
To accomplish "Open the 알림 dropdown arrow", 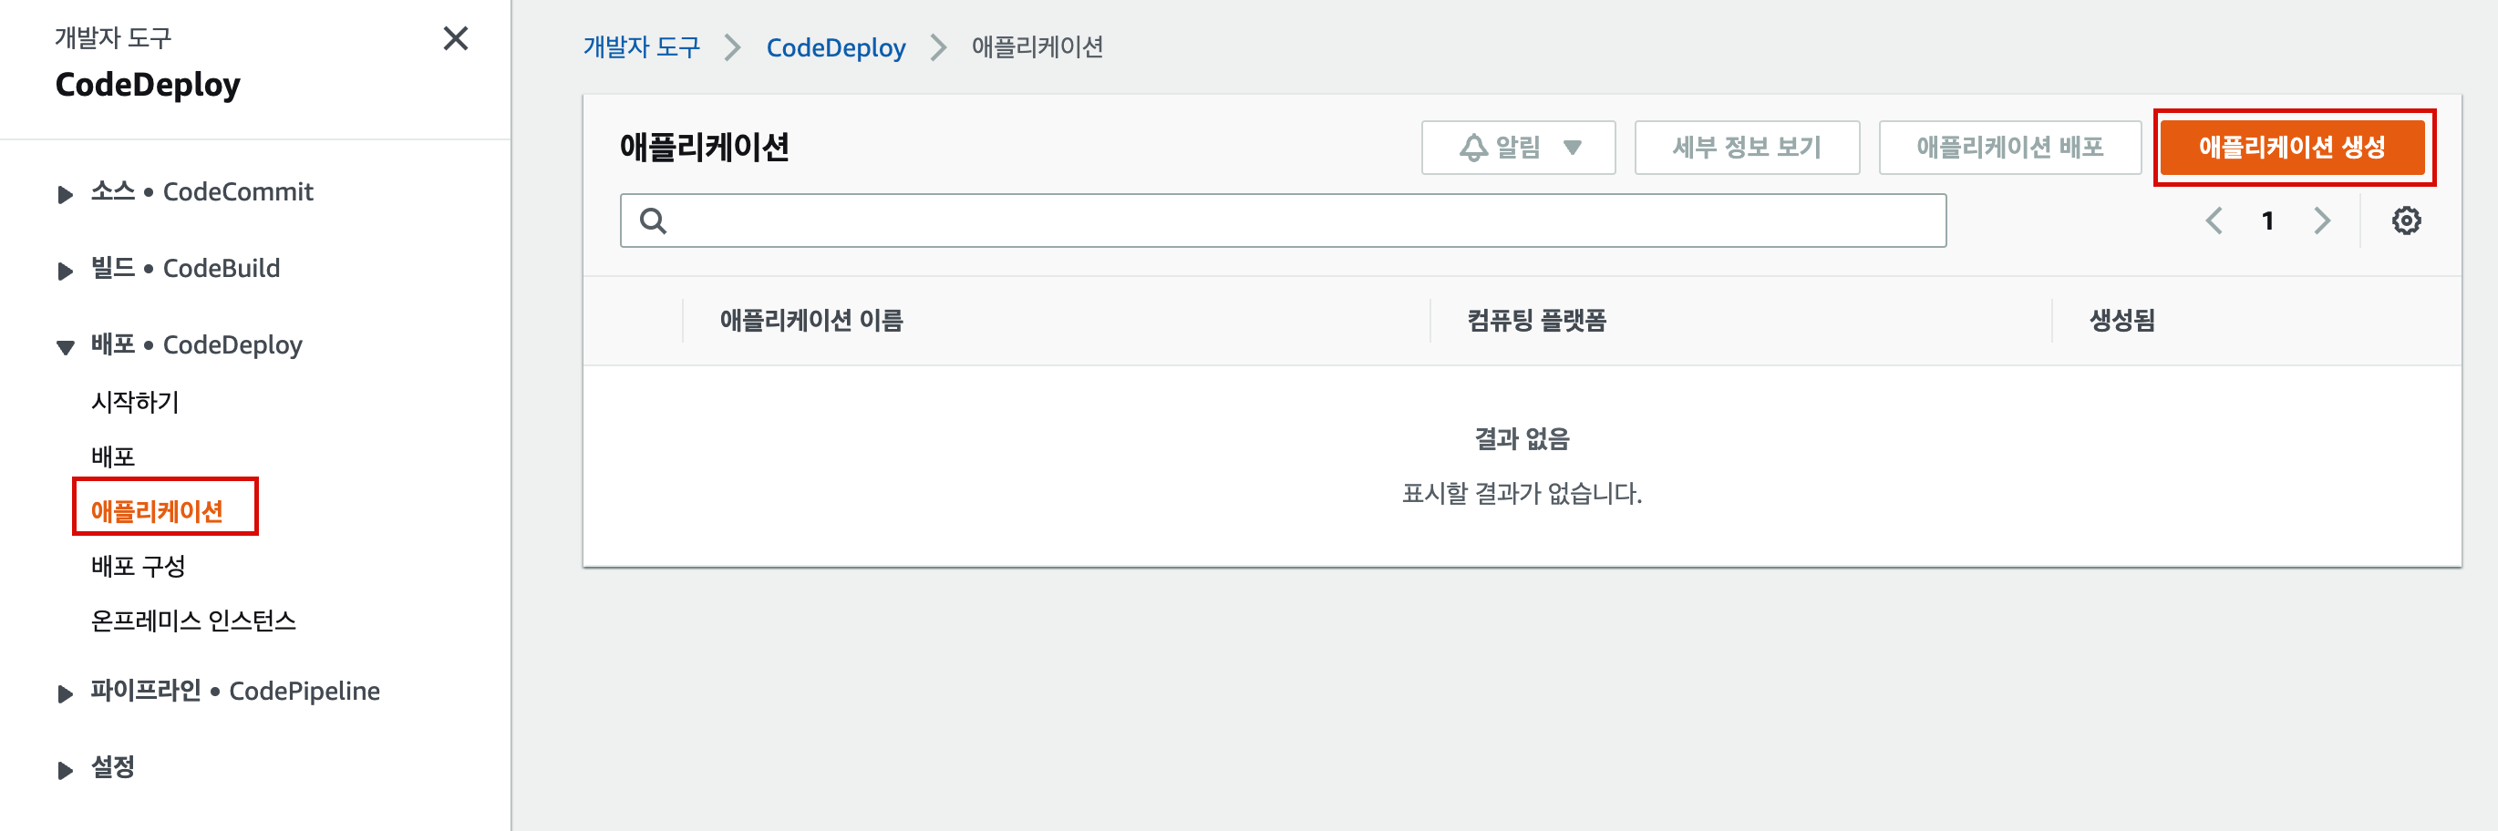I will click(1572, 148).
